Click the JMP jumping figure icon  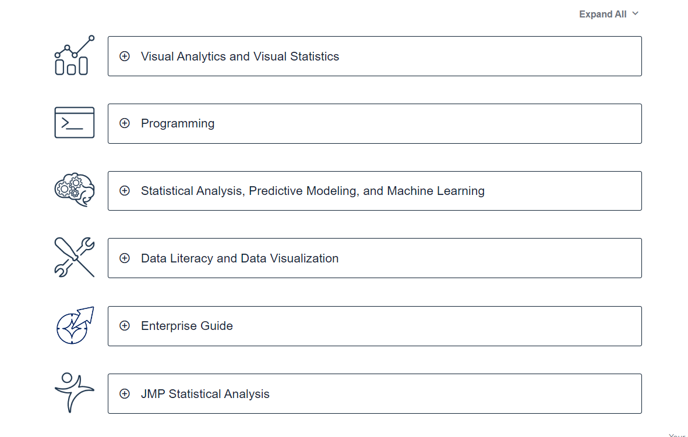(x=74, y=393)
